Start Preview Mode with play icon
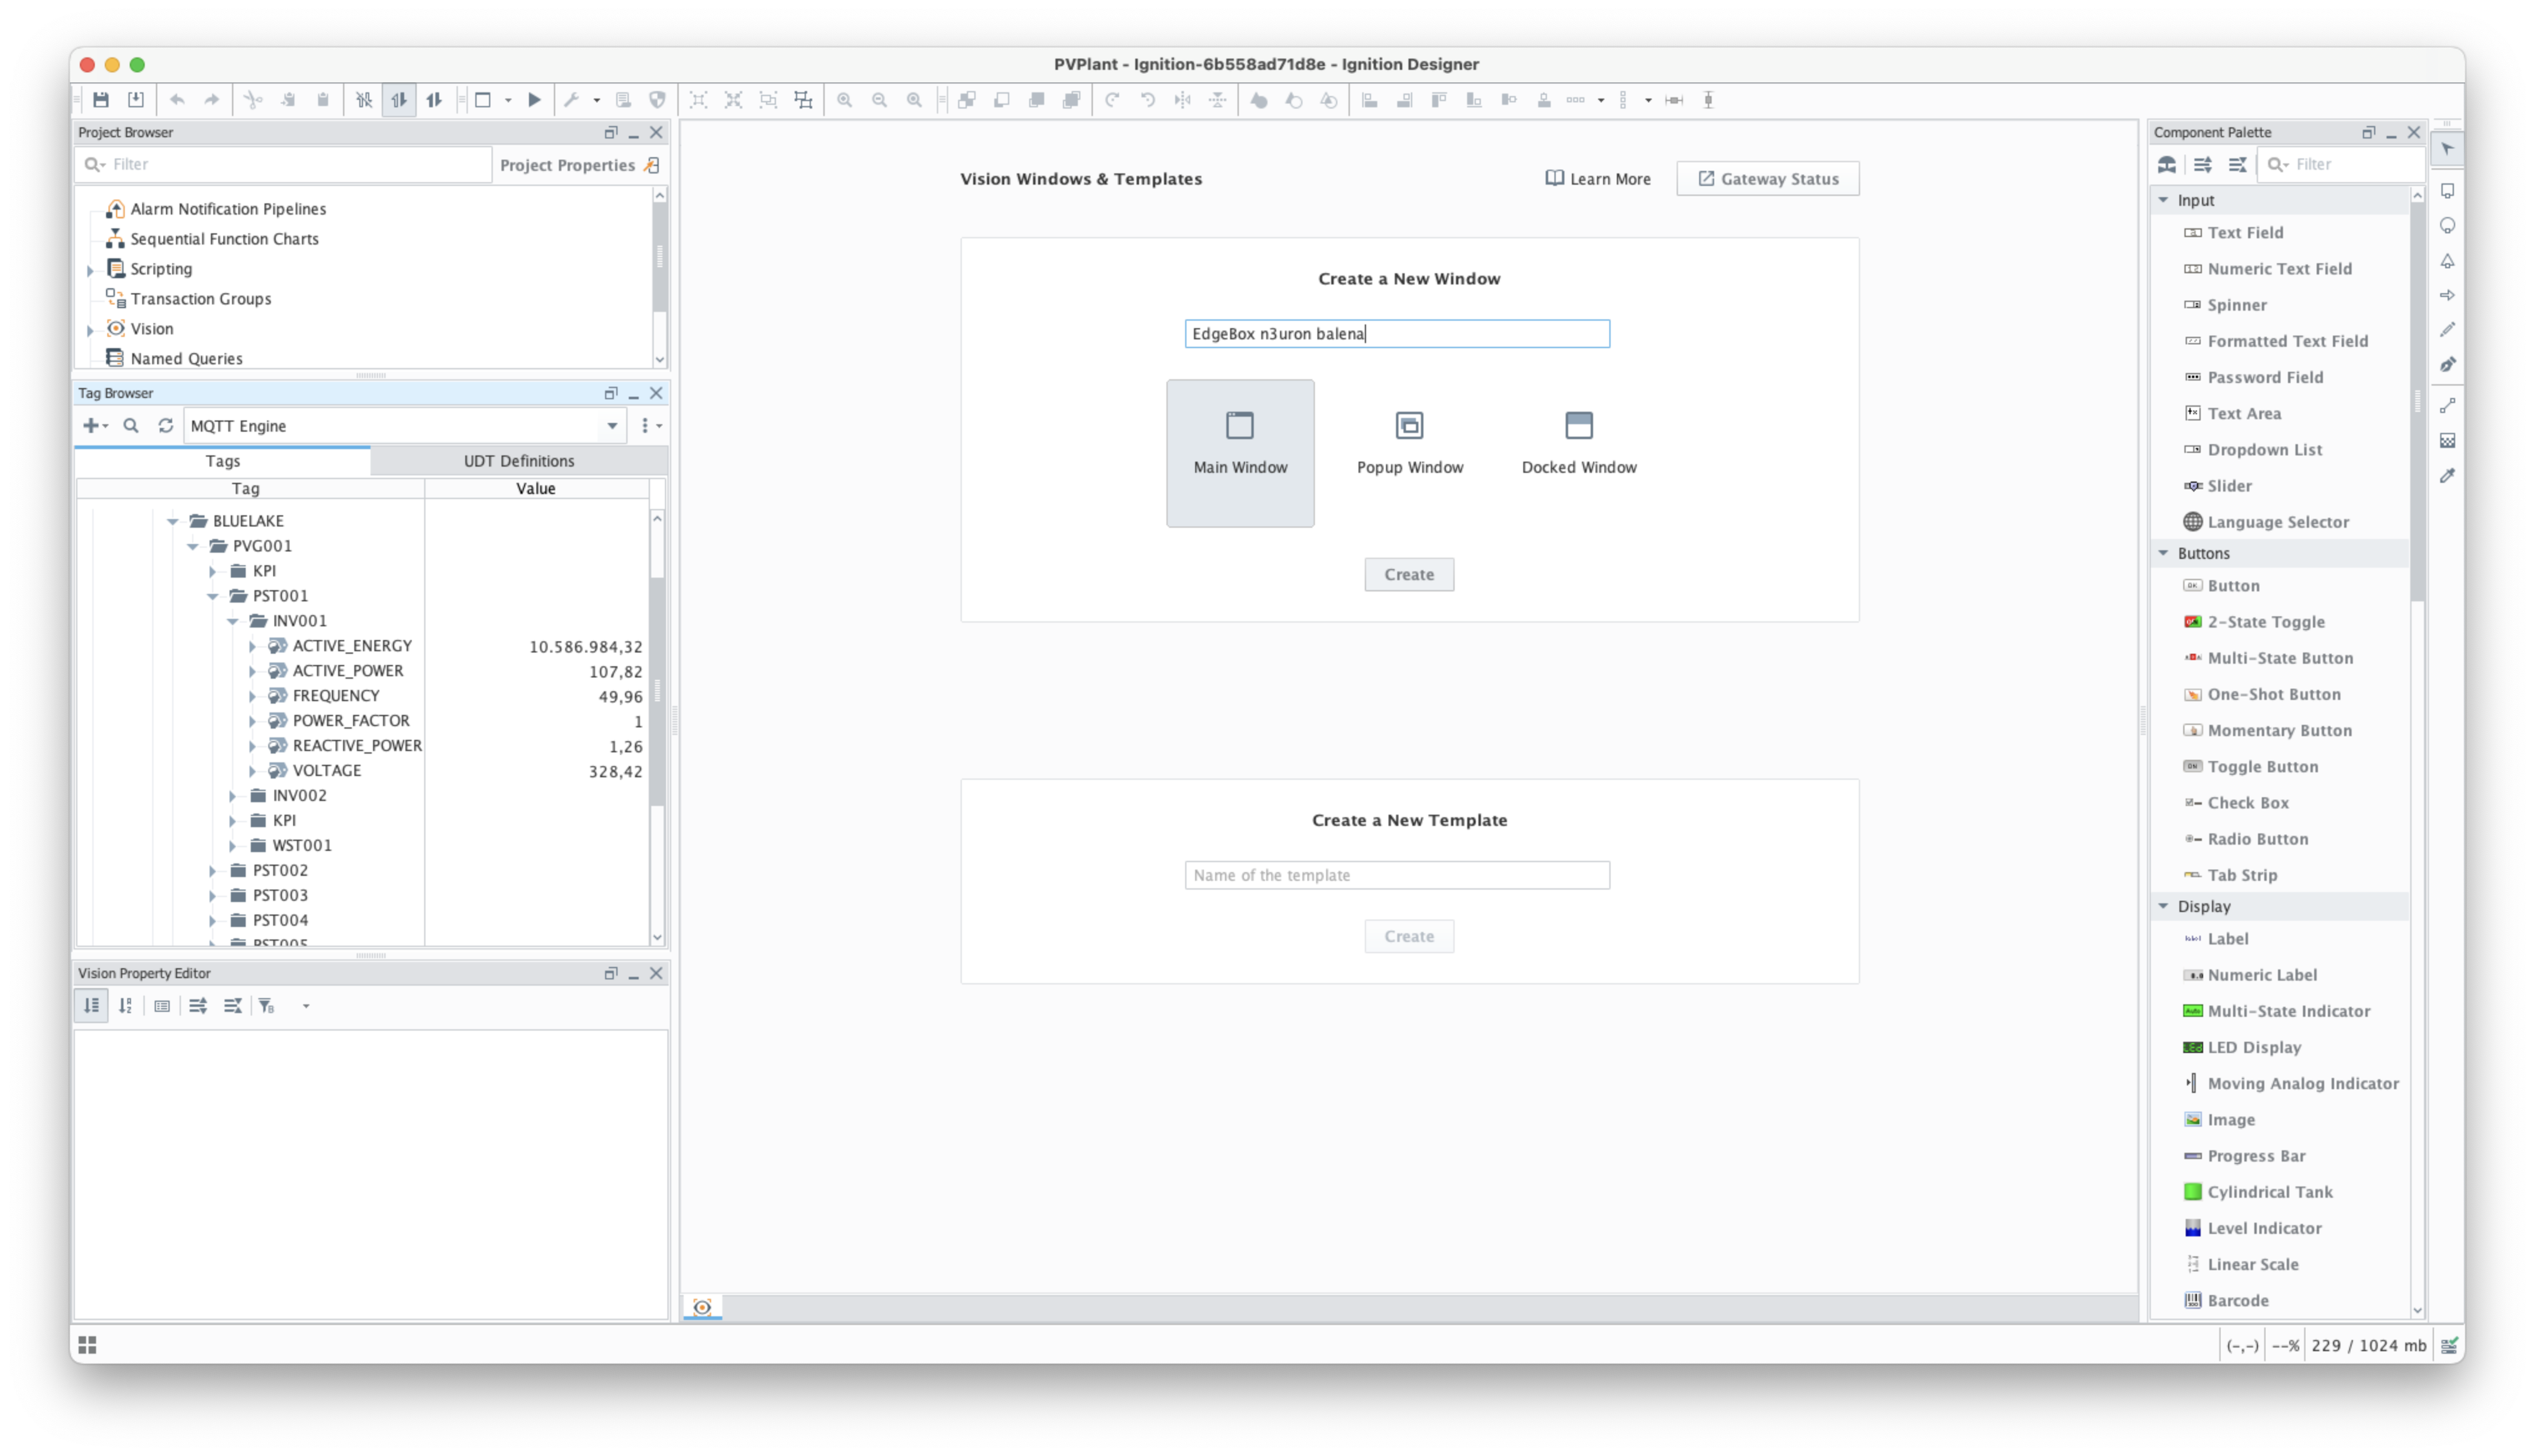 [x=535, y=100]
